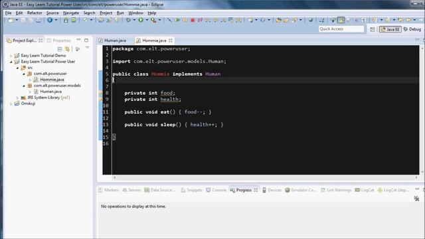Expand the Omikuji project
The width and height of the screenshot is (425, 239).
coord(11,104)
